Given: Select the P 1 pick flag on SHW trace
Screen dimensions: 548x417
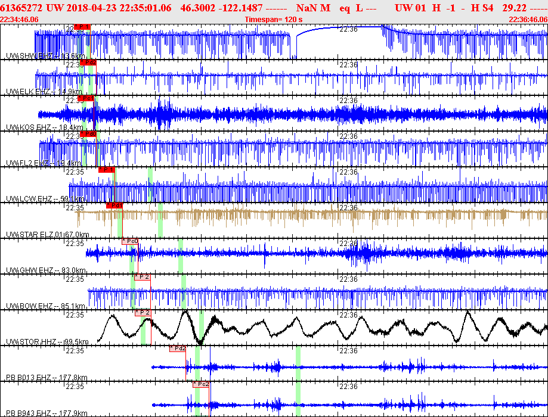Looking at the screenshot, I should pos(82,27).
